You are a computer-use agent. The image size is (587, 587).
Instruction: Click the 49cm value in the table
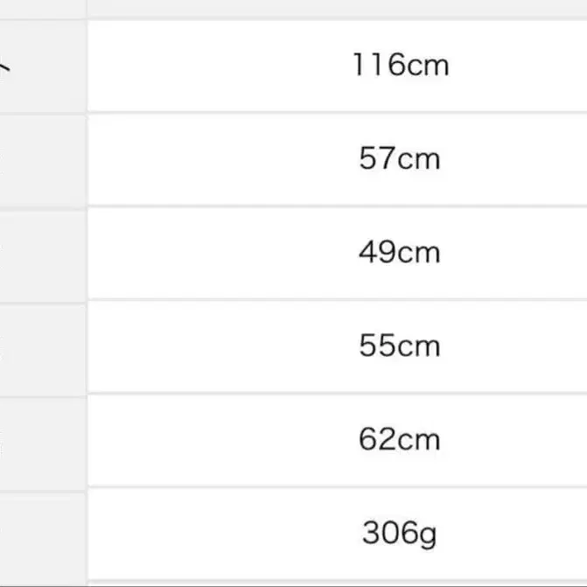click(x=400, y=253)
